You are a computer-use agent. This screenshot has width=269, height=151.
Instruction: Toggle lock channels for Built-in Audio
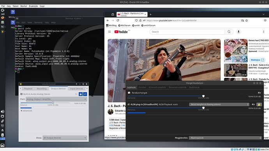tap(81, 94)
